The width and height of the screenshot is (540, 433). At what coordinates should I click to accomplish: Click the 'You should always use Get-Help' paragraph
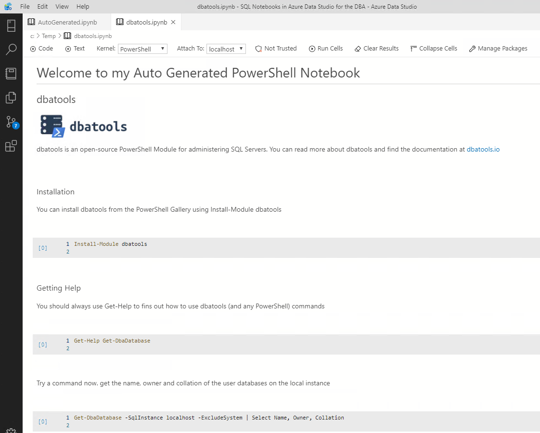click(x=180, y=306)
